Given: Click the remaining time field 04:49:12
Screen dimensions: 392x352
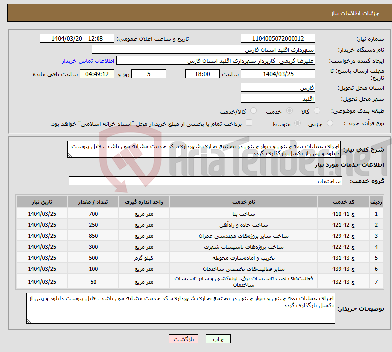Looking at the screenshot, I should [x=97, y=74].
